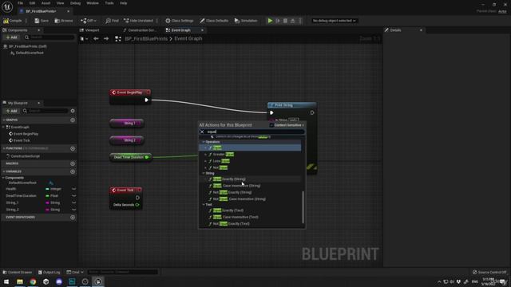This screenshot has height=287, width=511.
Task: Click the action list vertical scrollbar
Action: click(303, 207)
